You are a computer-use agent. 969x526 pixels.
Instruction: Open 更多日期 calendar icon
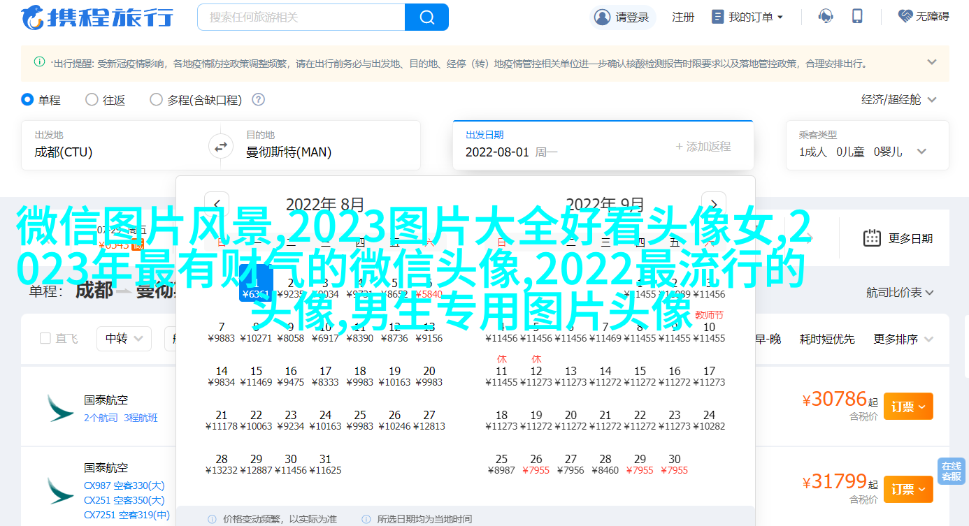click(871, 238)
